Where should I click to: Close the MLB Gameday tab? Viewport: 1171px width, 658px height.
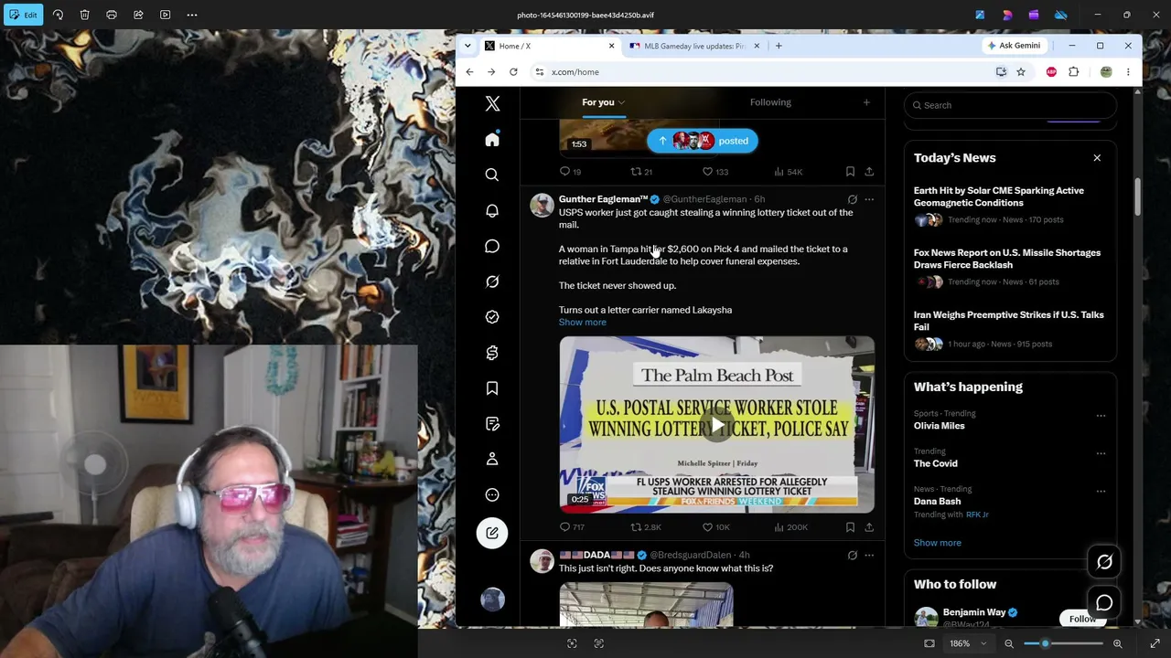click(x=757, y=46)
